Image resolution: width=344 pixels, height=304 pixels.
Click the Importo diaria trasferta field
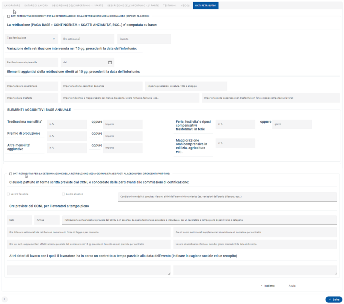pyautogui.click(x=31, y=98)
